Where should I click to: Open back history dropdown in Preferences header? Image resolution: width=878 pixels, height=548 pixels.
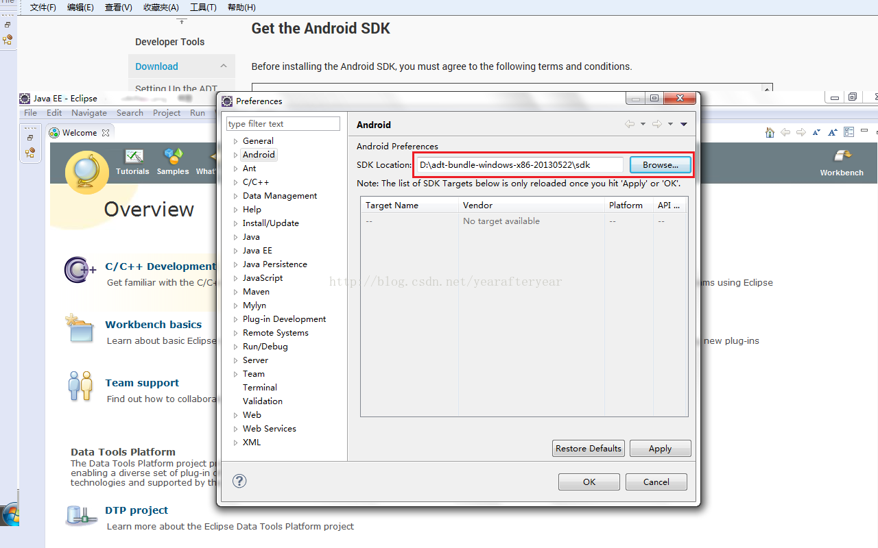point(643,124)
